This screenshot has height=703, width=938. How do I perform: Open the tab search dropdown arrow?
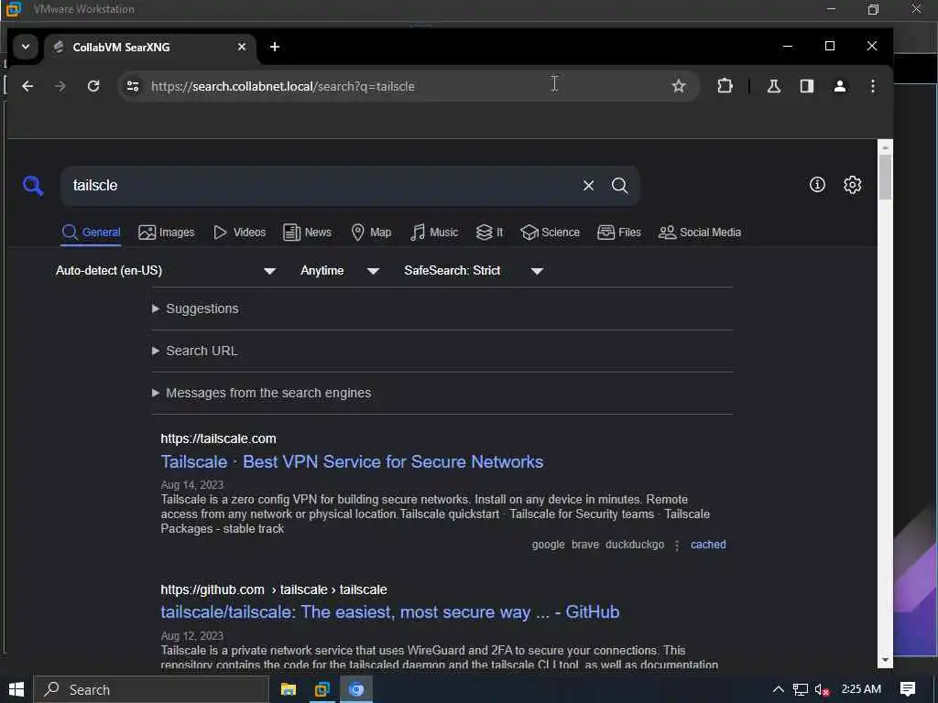[26, 47]
